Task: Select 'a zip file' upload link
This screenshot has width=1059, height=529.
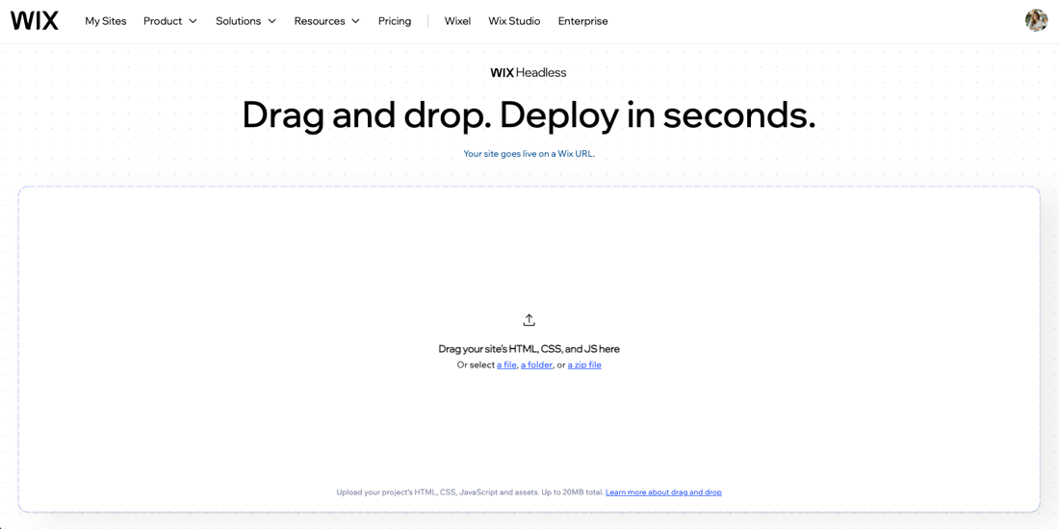Action: point(584,365)
